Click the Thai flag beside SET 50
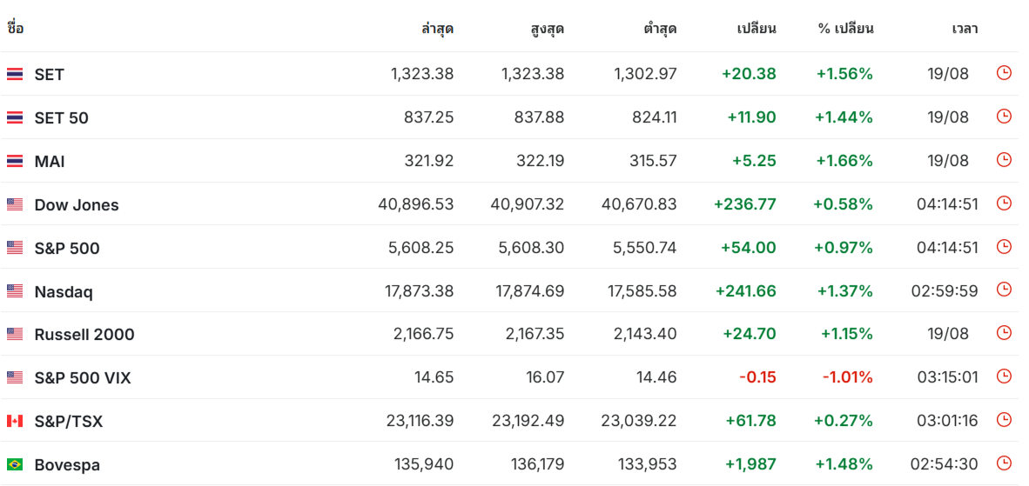 15,117
